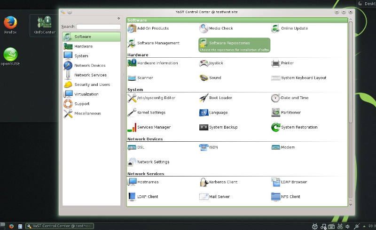This screenshot has width=376, height=230.
Task: Click the sidebar panel detach button
Action: [119, 18]
